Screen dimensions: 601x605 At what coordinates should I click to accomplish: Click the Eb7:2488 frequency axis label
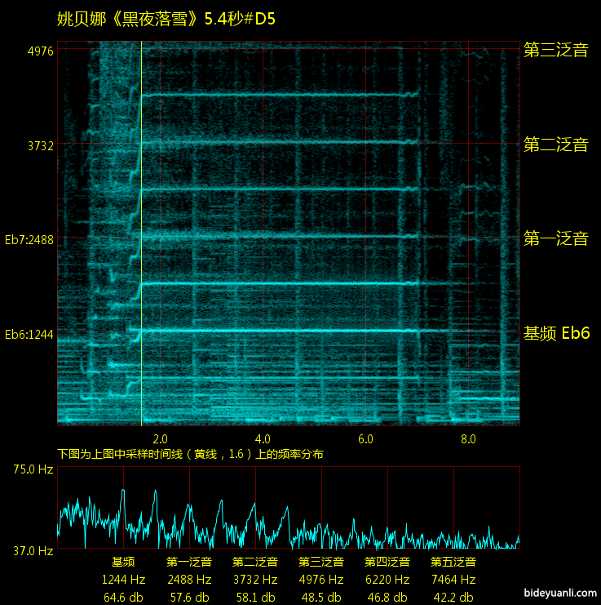click(x=29, y=240)
